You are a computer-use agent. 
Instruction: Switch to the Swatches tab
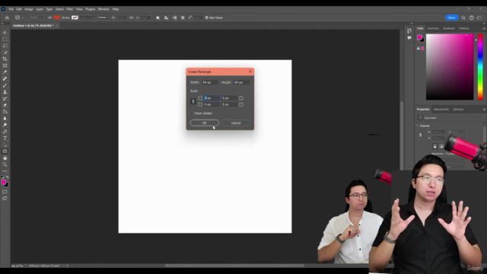click(433, 29)
